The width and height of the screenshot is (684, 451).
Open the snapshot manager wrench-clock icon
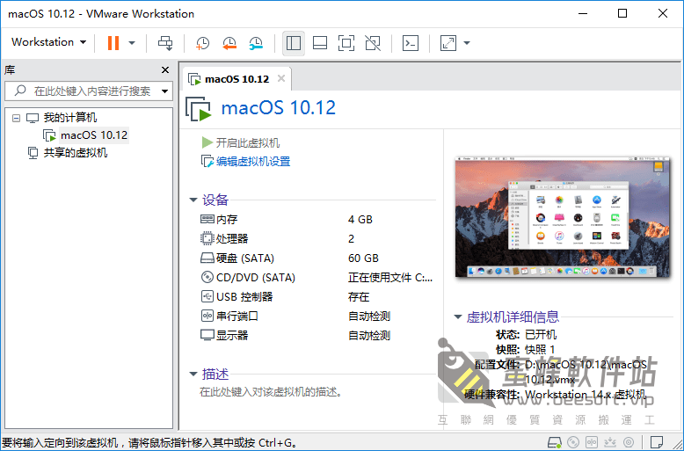click(256, 43)
